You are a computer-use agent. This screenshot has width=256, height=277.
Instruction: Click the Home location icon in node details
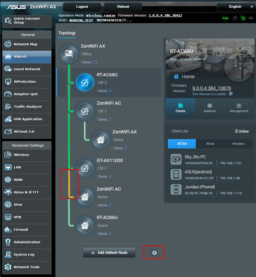(176, 77)
